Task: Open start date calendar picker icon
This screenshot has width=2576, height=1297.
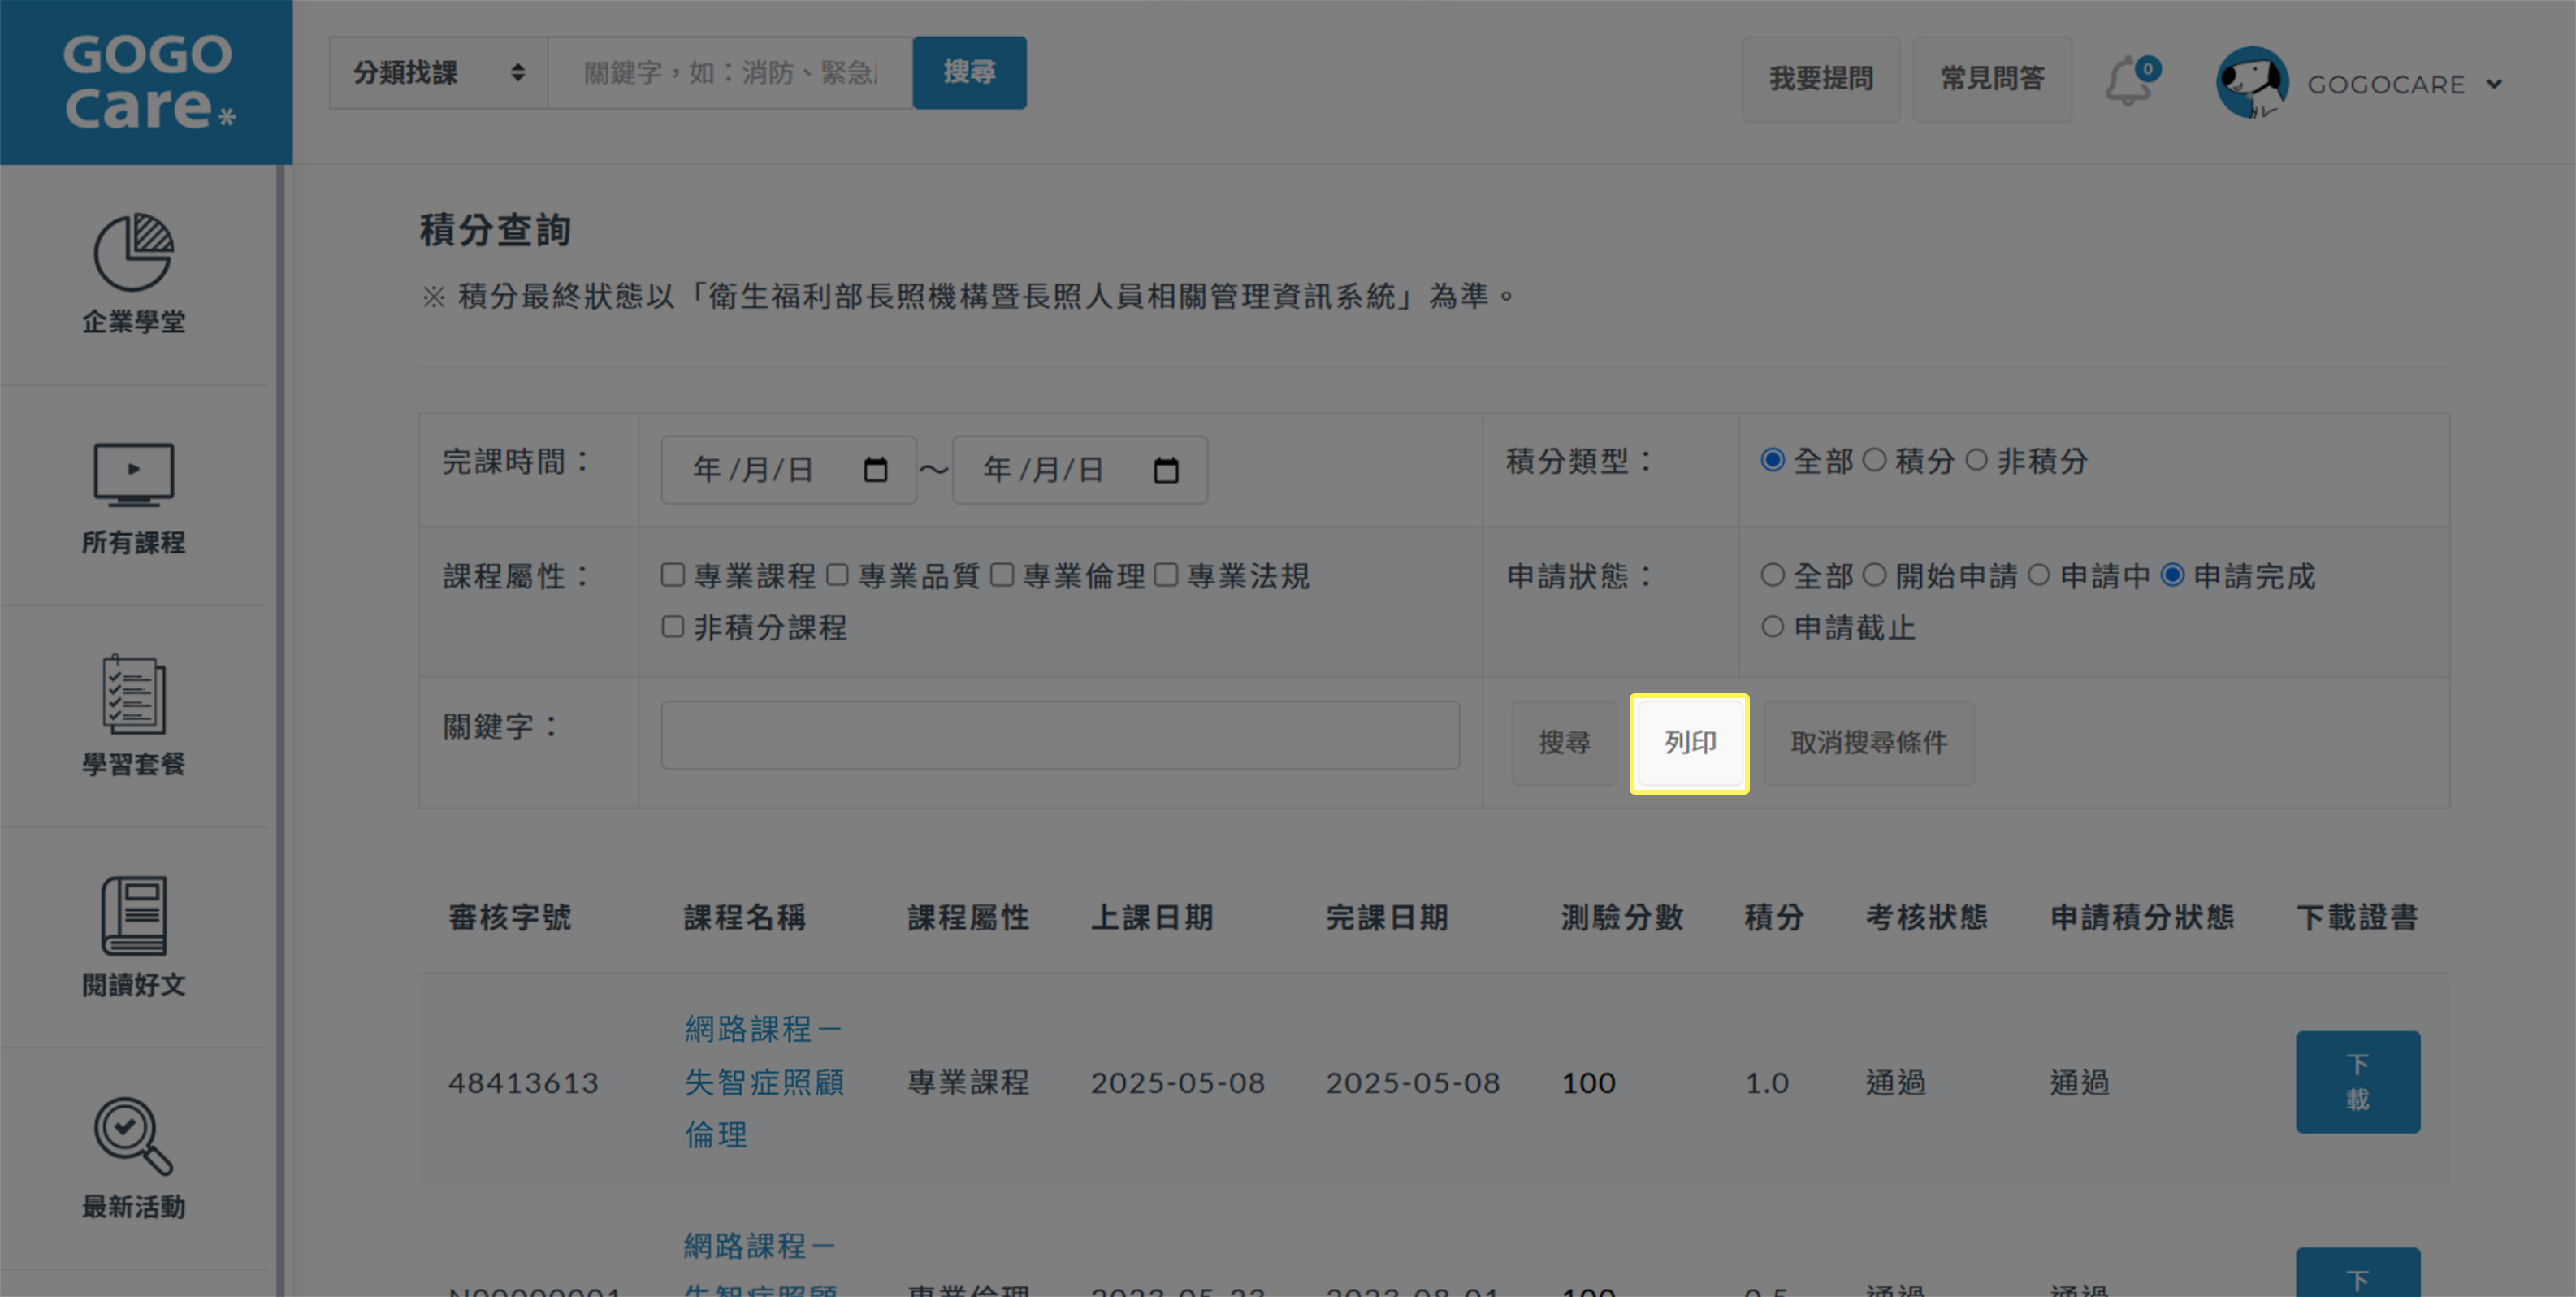Action: (x=875, y=469)
